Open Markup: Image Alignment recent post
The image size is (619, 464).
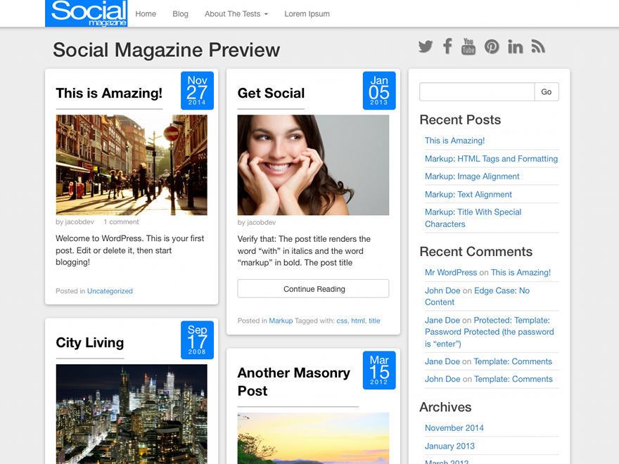pos(472,176)
